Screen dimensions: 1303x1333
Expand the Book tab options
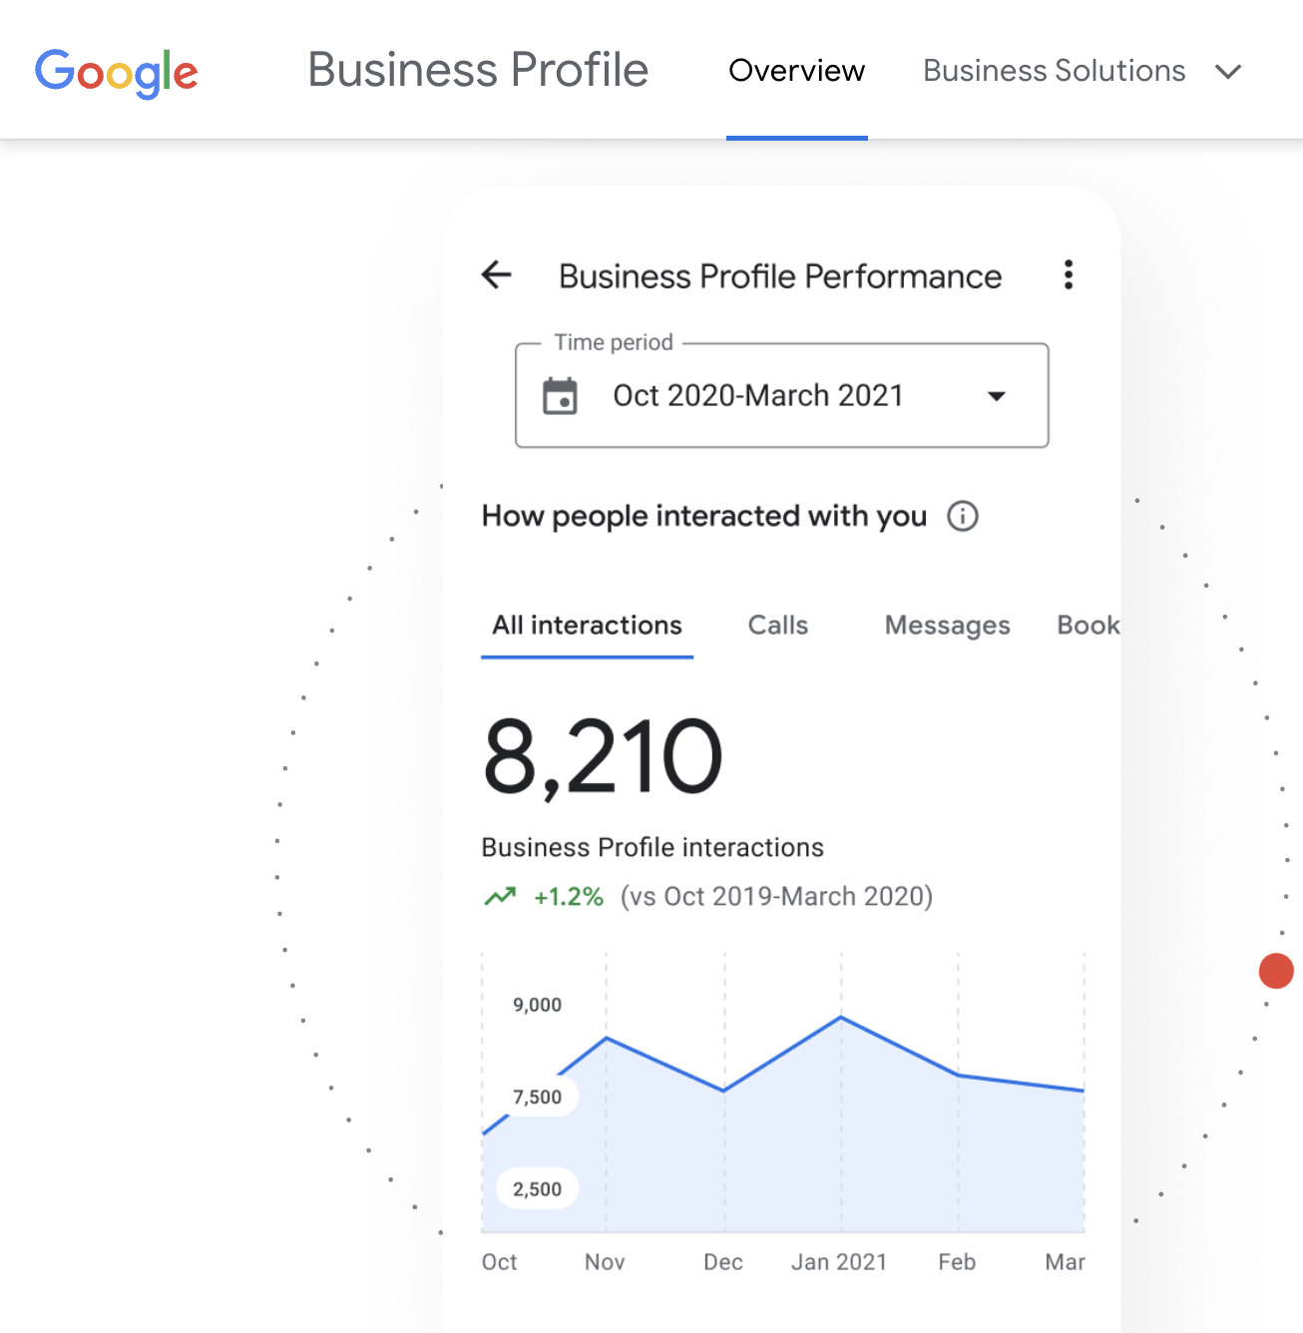[x=1087, y=625]
